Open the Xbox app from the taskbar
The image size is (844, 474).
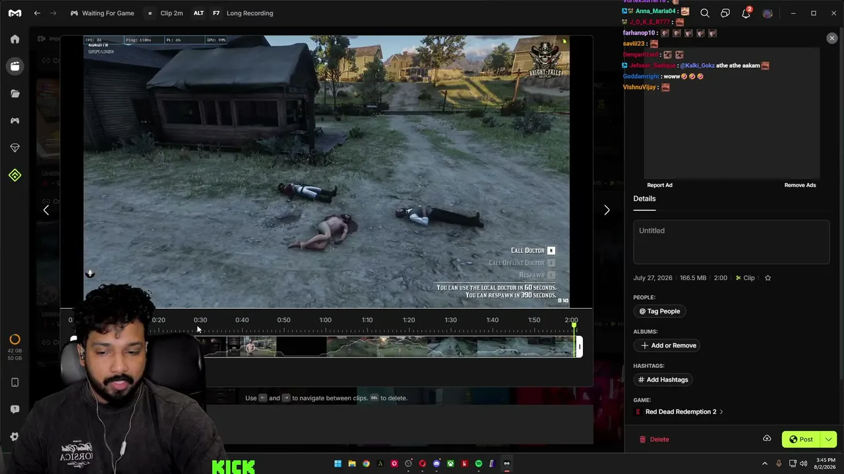click(x=450, y=463)
